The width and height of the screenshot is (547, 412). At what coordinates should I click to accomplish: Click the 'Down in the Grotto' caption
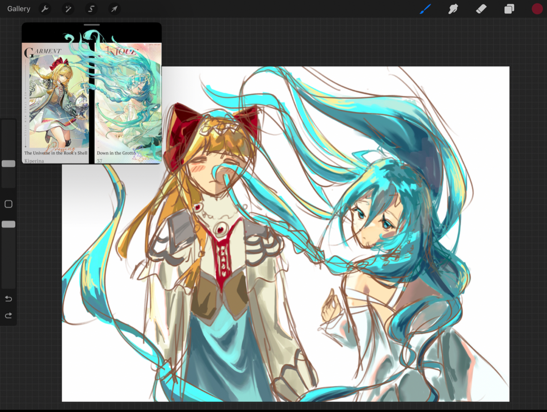(x=116, y=153)
